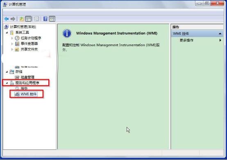Click the 计算机管理 title bar app icon
This screenshot has height=160, width=227.
[x=5, y=4]
